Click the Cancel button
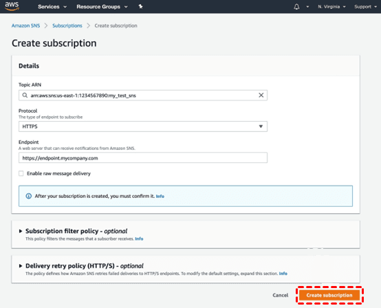 [x=281, y=295]
